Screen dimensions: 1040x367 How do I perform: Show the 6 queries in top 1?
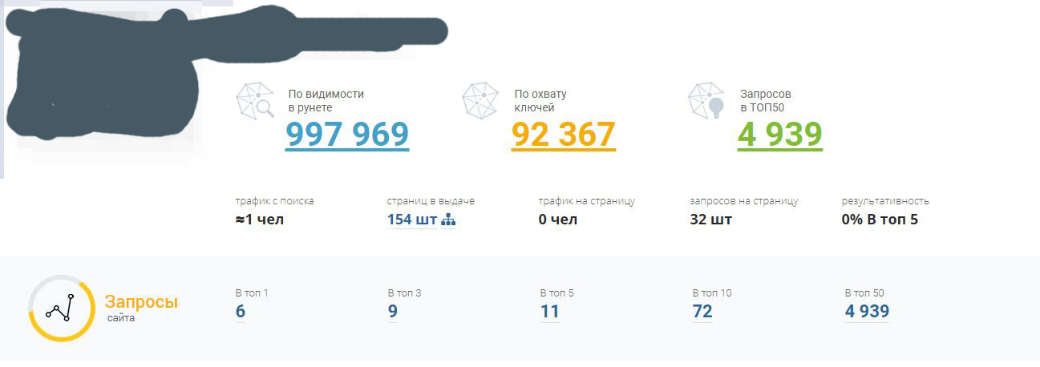click(x=241, y=311)
